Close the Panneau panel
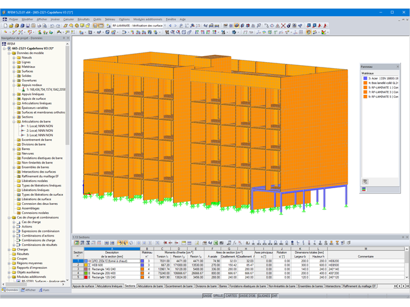The height and width of the screenshot is (307, 410). click(x=397, y=67)
